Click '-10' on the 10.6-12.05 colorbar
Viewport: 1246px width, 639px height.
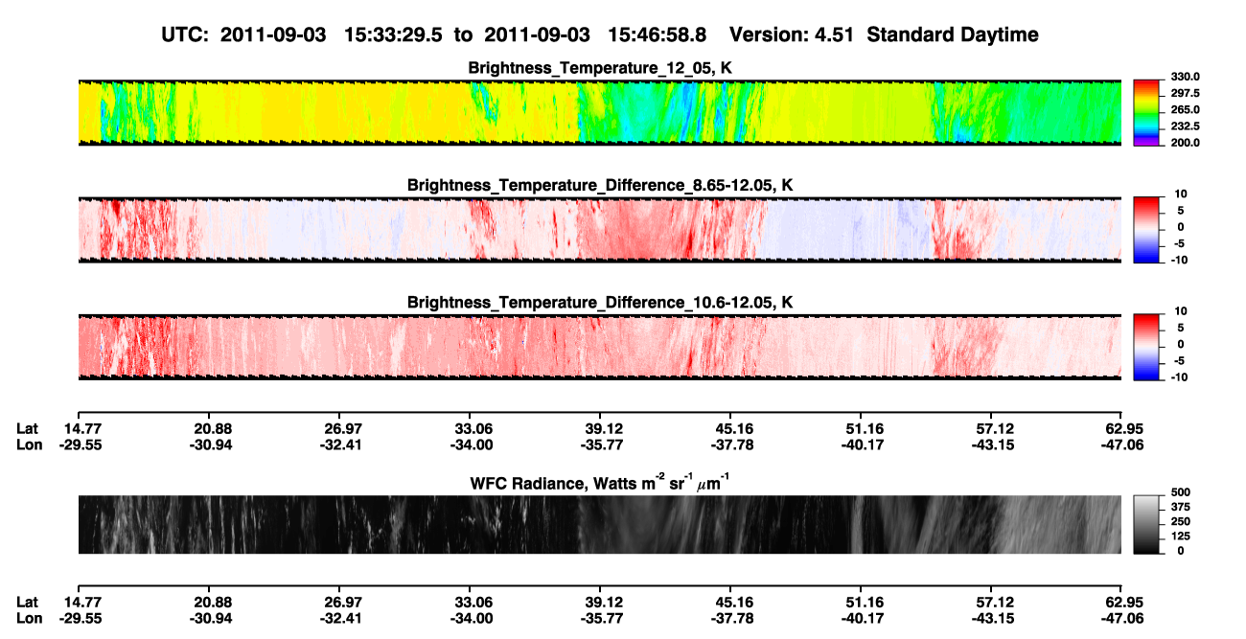pos(1182,377)
